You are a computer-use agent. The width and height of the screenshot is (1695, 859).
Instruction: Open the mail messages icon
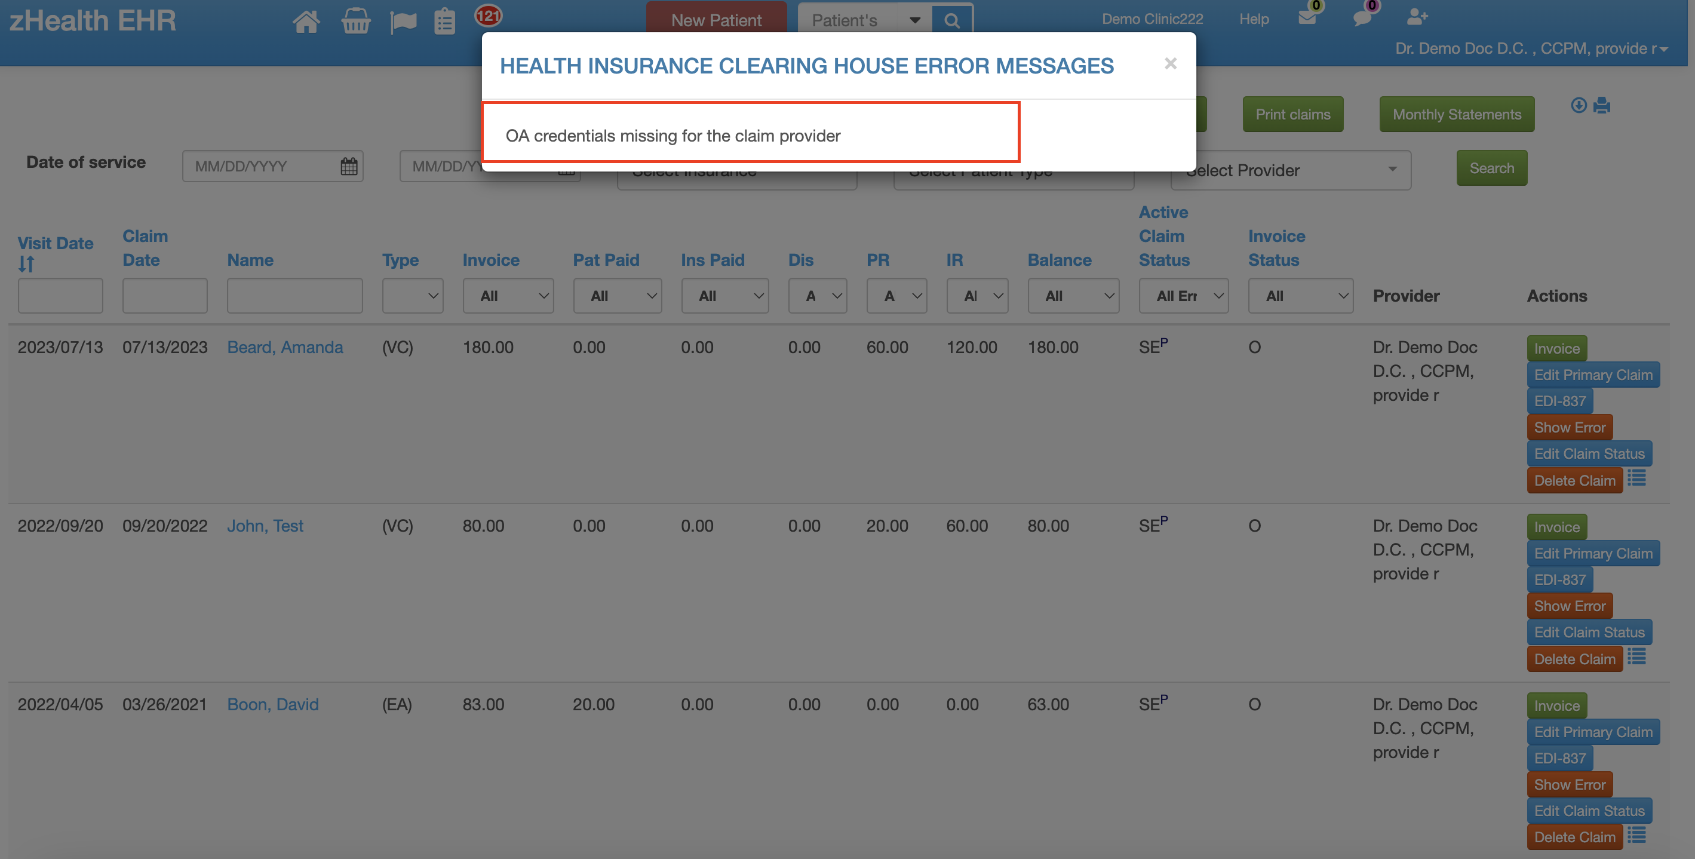click(x=1306, y=18)
